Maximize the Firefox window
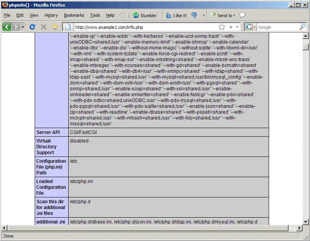The height and width of the screenshot is (241, 310). pyautogui.click(x=298, y=5)
